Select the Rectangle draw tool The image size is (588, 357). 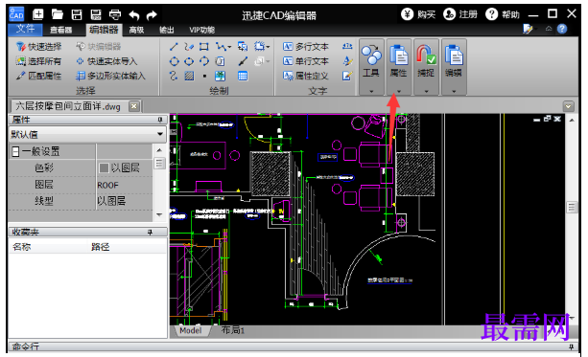coord(203,46)
